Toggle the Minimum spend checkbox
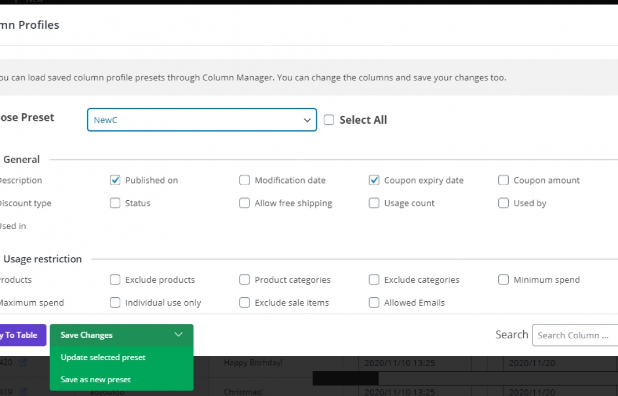Viewport: 618px width, 396px height. point(503,280)
